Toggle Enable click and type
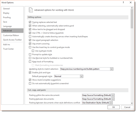The height and width of the screenshot is (113, 137). point(30,73)
